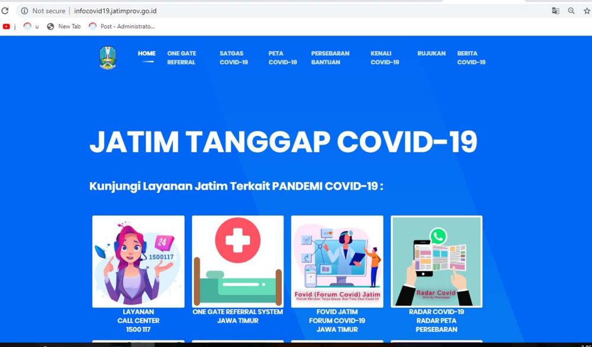Click inside the address bar URL field
This screenshot has height=347, width=592.
click(112, 10)
